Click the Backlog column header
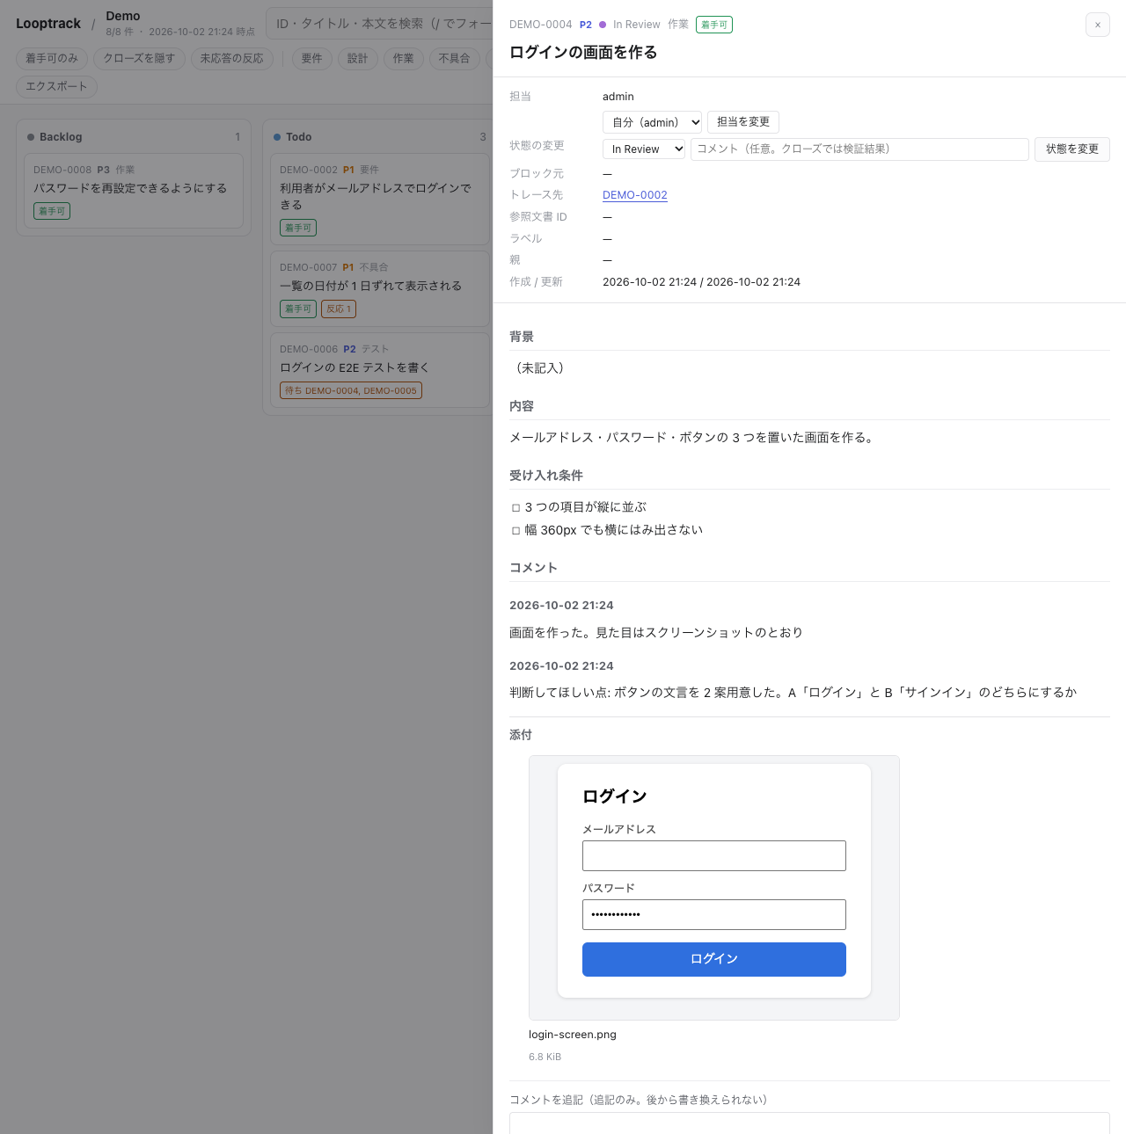Image resolution: width=1126 pixels, height=1134 pixels. (x=134, y=137)
